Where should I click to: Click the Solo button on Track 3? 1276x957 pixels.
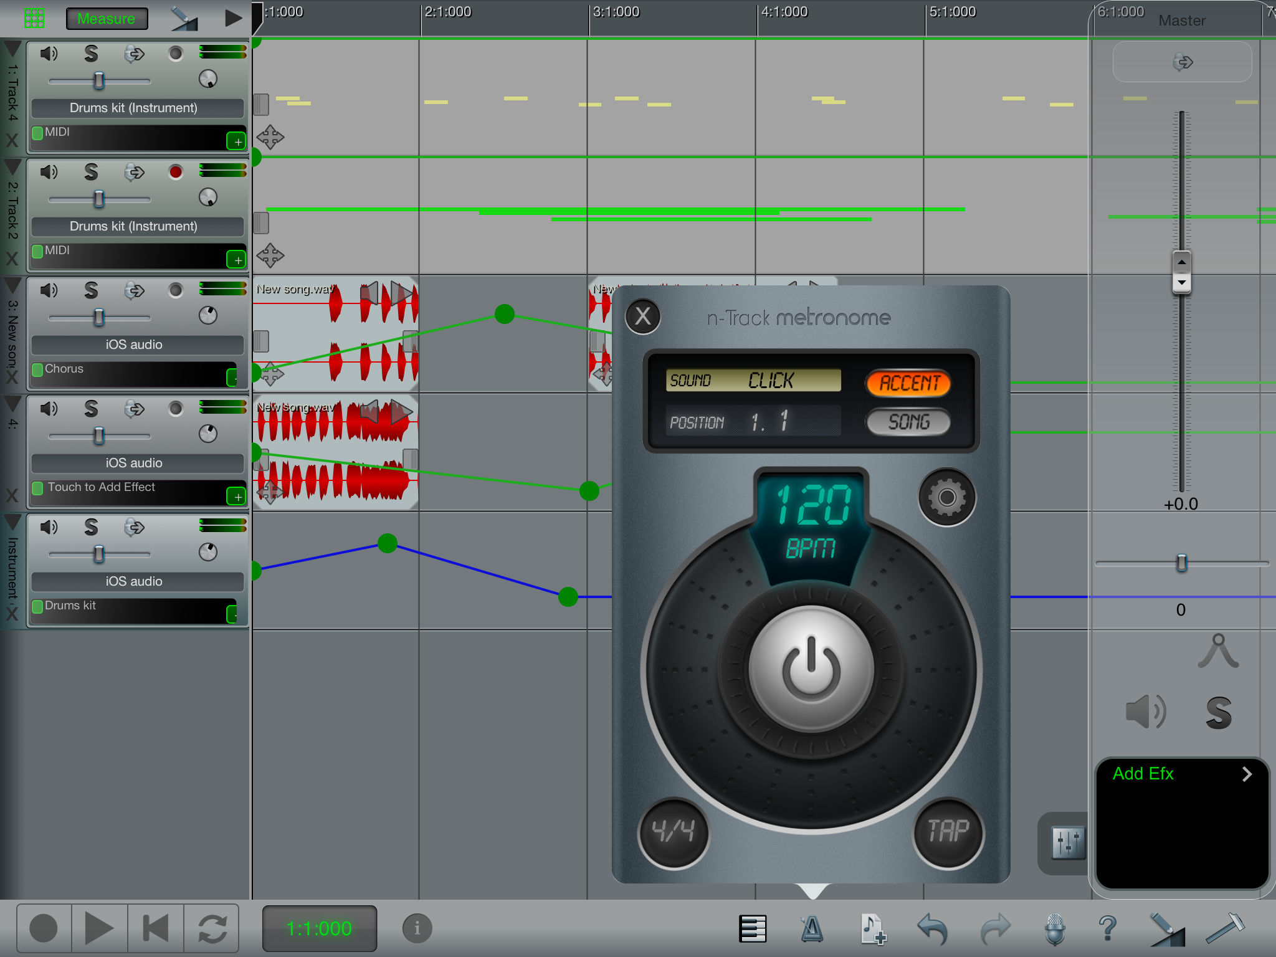(90, 290)
